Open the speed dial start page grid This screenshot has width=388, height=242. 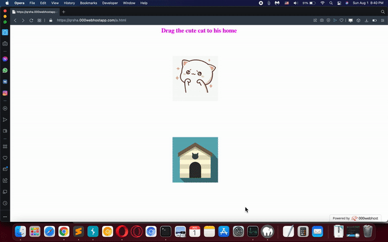[x=39, y=20]
